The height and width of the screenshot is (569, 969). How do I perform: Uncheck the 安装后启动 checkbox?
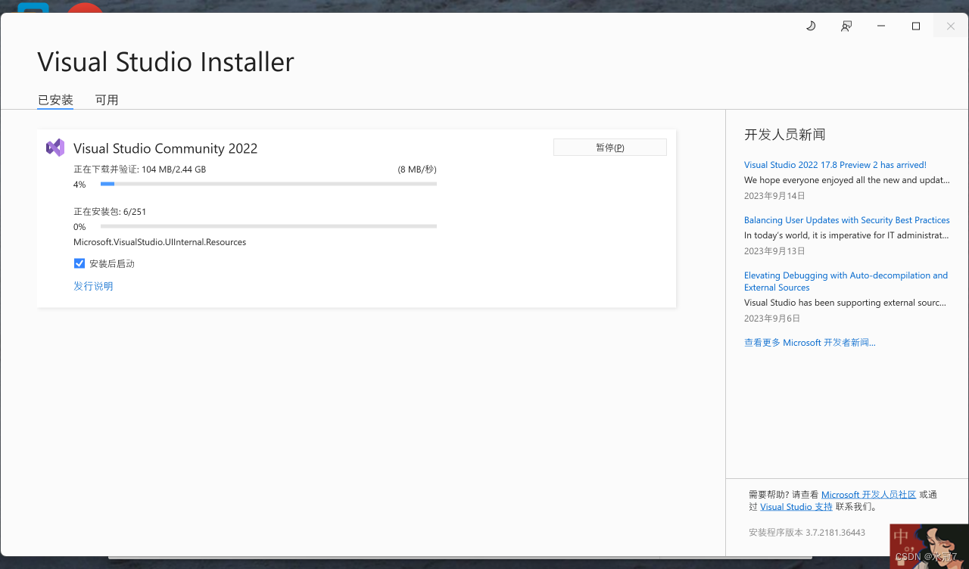(79, 263)
